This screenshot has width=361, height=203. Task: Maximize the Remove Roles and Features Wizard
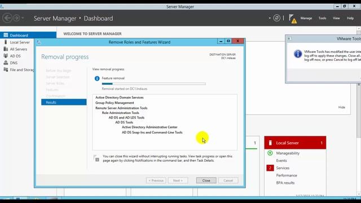click(228, 41)
